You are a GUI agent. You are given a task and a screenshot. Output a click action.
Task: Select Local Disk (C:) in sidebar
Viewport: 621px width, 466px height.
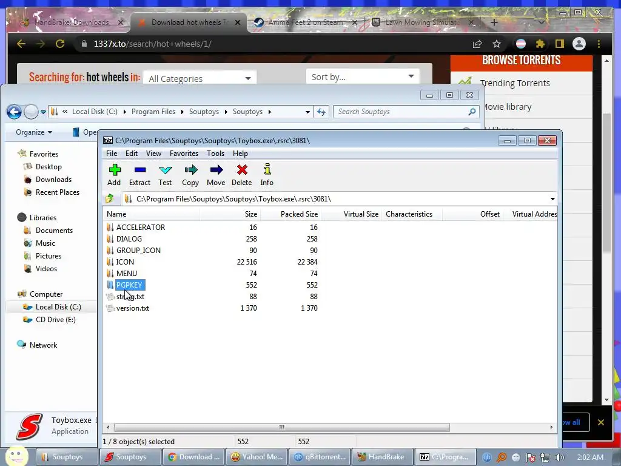click(x=52, y=307)
